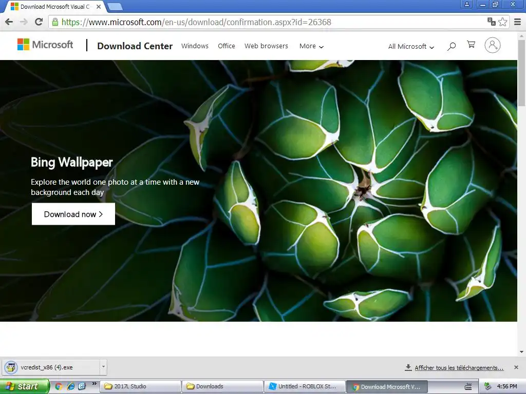Viewport: 526px width, 394px height.
Task: Click Afficher tous les téléchargements link
Action: click(x=459, y=368)
